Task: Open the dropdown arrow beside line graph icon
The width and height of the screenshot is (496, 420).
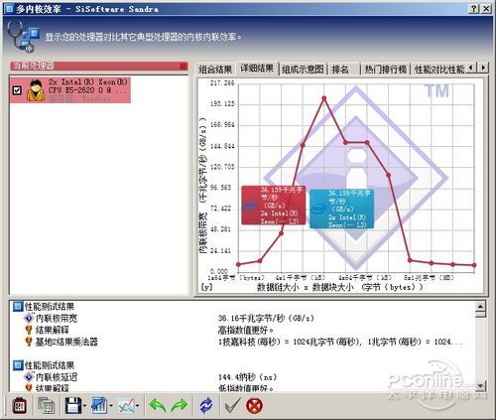Action: coord(137,406)
